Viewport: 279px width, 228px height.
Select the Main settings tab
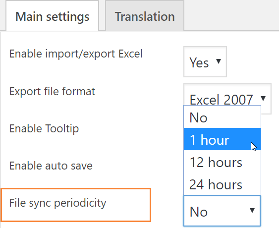tap(53, 16)
